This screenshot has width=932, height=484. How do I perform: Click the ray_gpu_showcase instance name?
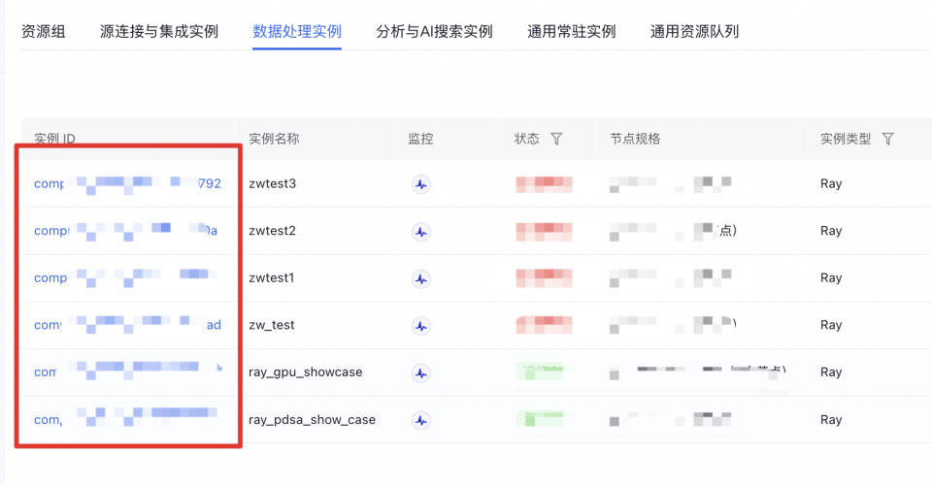[306, 371]
